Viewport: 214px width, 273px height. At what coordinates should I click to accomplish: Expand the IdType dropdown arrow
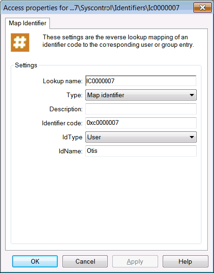[x=192, y=137]
